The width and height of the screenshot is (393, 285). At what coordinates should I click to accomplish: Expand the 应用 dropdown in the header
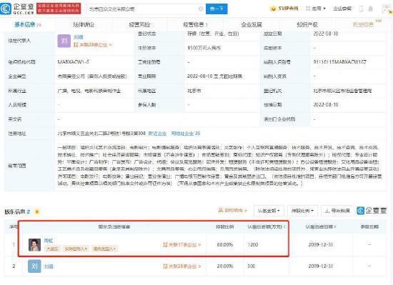tap(316, 9)
